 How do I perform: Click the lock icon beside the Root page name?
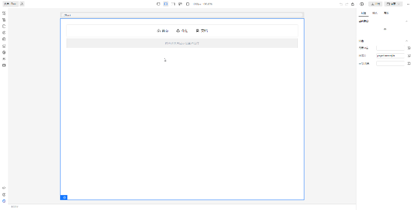coord(22,4)
